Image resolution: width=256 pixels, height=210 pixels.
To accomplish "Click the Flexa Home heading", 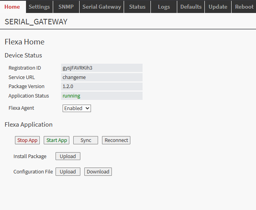I will click(x=24, y=42).
